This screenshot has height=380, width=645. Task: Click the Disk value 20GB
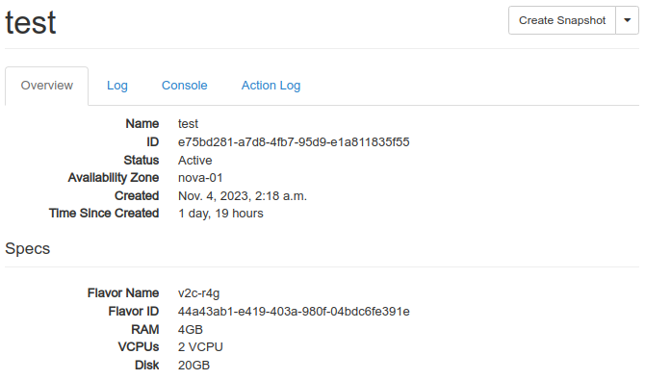(193, 366)
